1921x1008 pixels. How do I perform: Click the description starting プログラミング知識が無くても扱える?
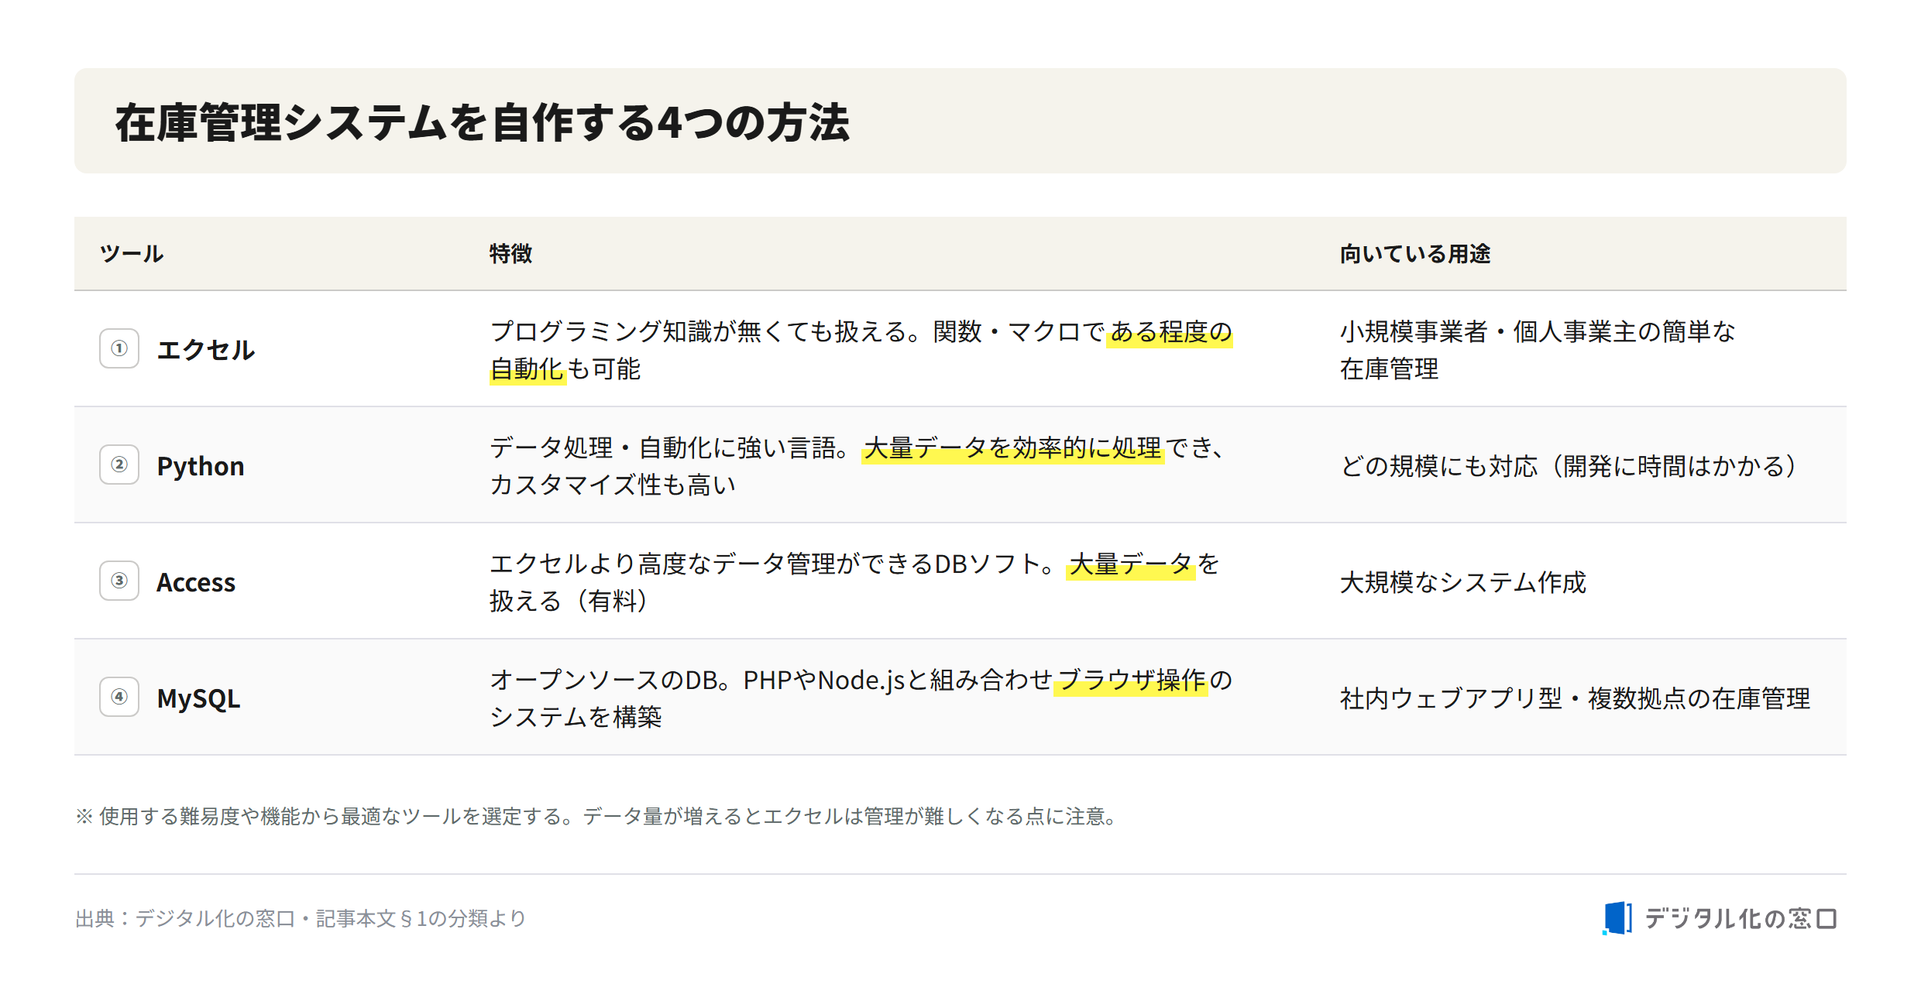[x=861, y=350]
